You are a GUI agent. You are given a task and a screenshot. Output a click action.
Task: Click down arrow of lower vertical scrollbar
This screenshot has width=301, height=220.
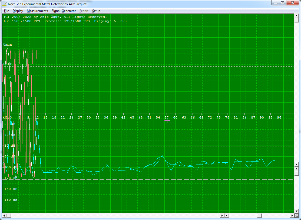tap(296, 211)
